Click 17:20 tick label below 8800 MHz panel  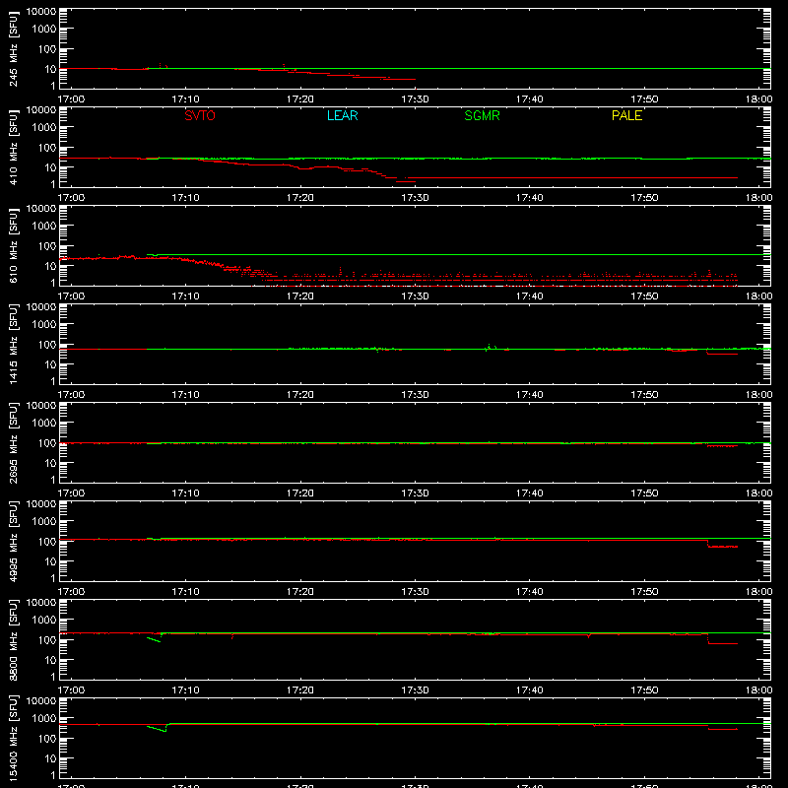click(300, 690)
